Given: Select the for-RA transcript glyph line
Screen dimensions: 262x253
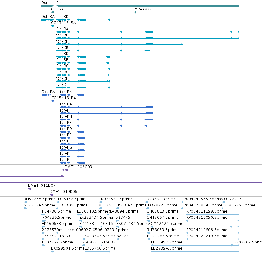Looking at the screenshot, I should pyautogui.click(x=148, y=32).
